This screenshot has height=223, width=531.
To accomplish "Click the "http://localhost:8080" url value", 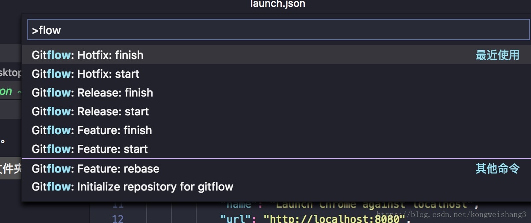I will (334, 219).
